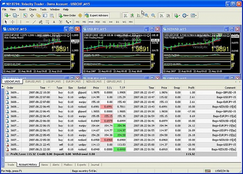This screenshot has width=243, height=174.
Task: Toggle Expert Advisors on or off
Action: (x=97, y=16)
